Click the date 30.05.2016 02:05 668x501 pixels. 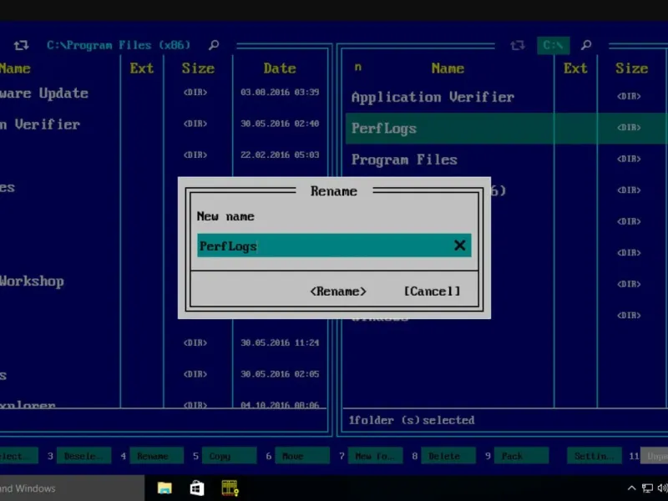280,374
